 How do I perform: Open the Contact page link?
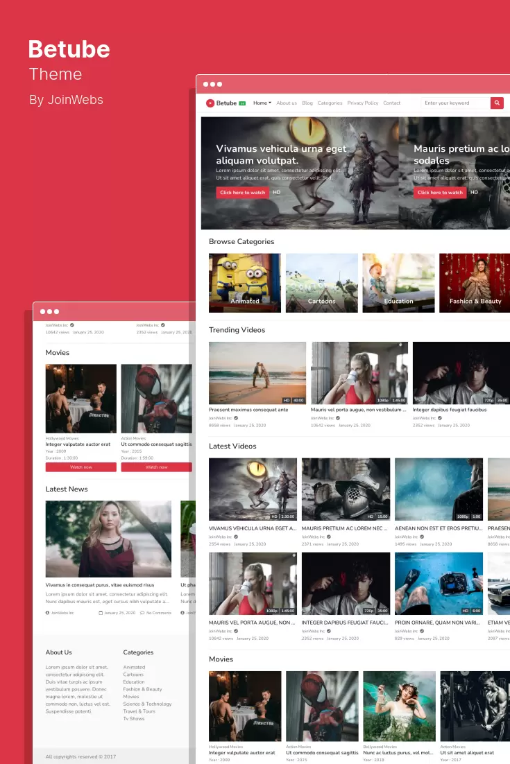coord(391,103)
